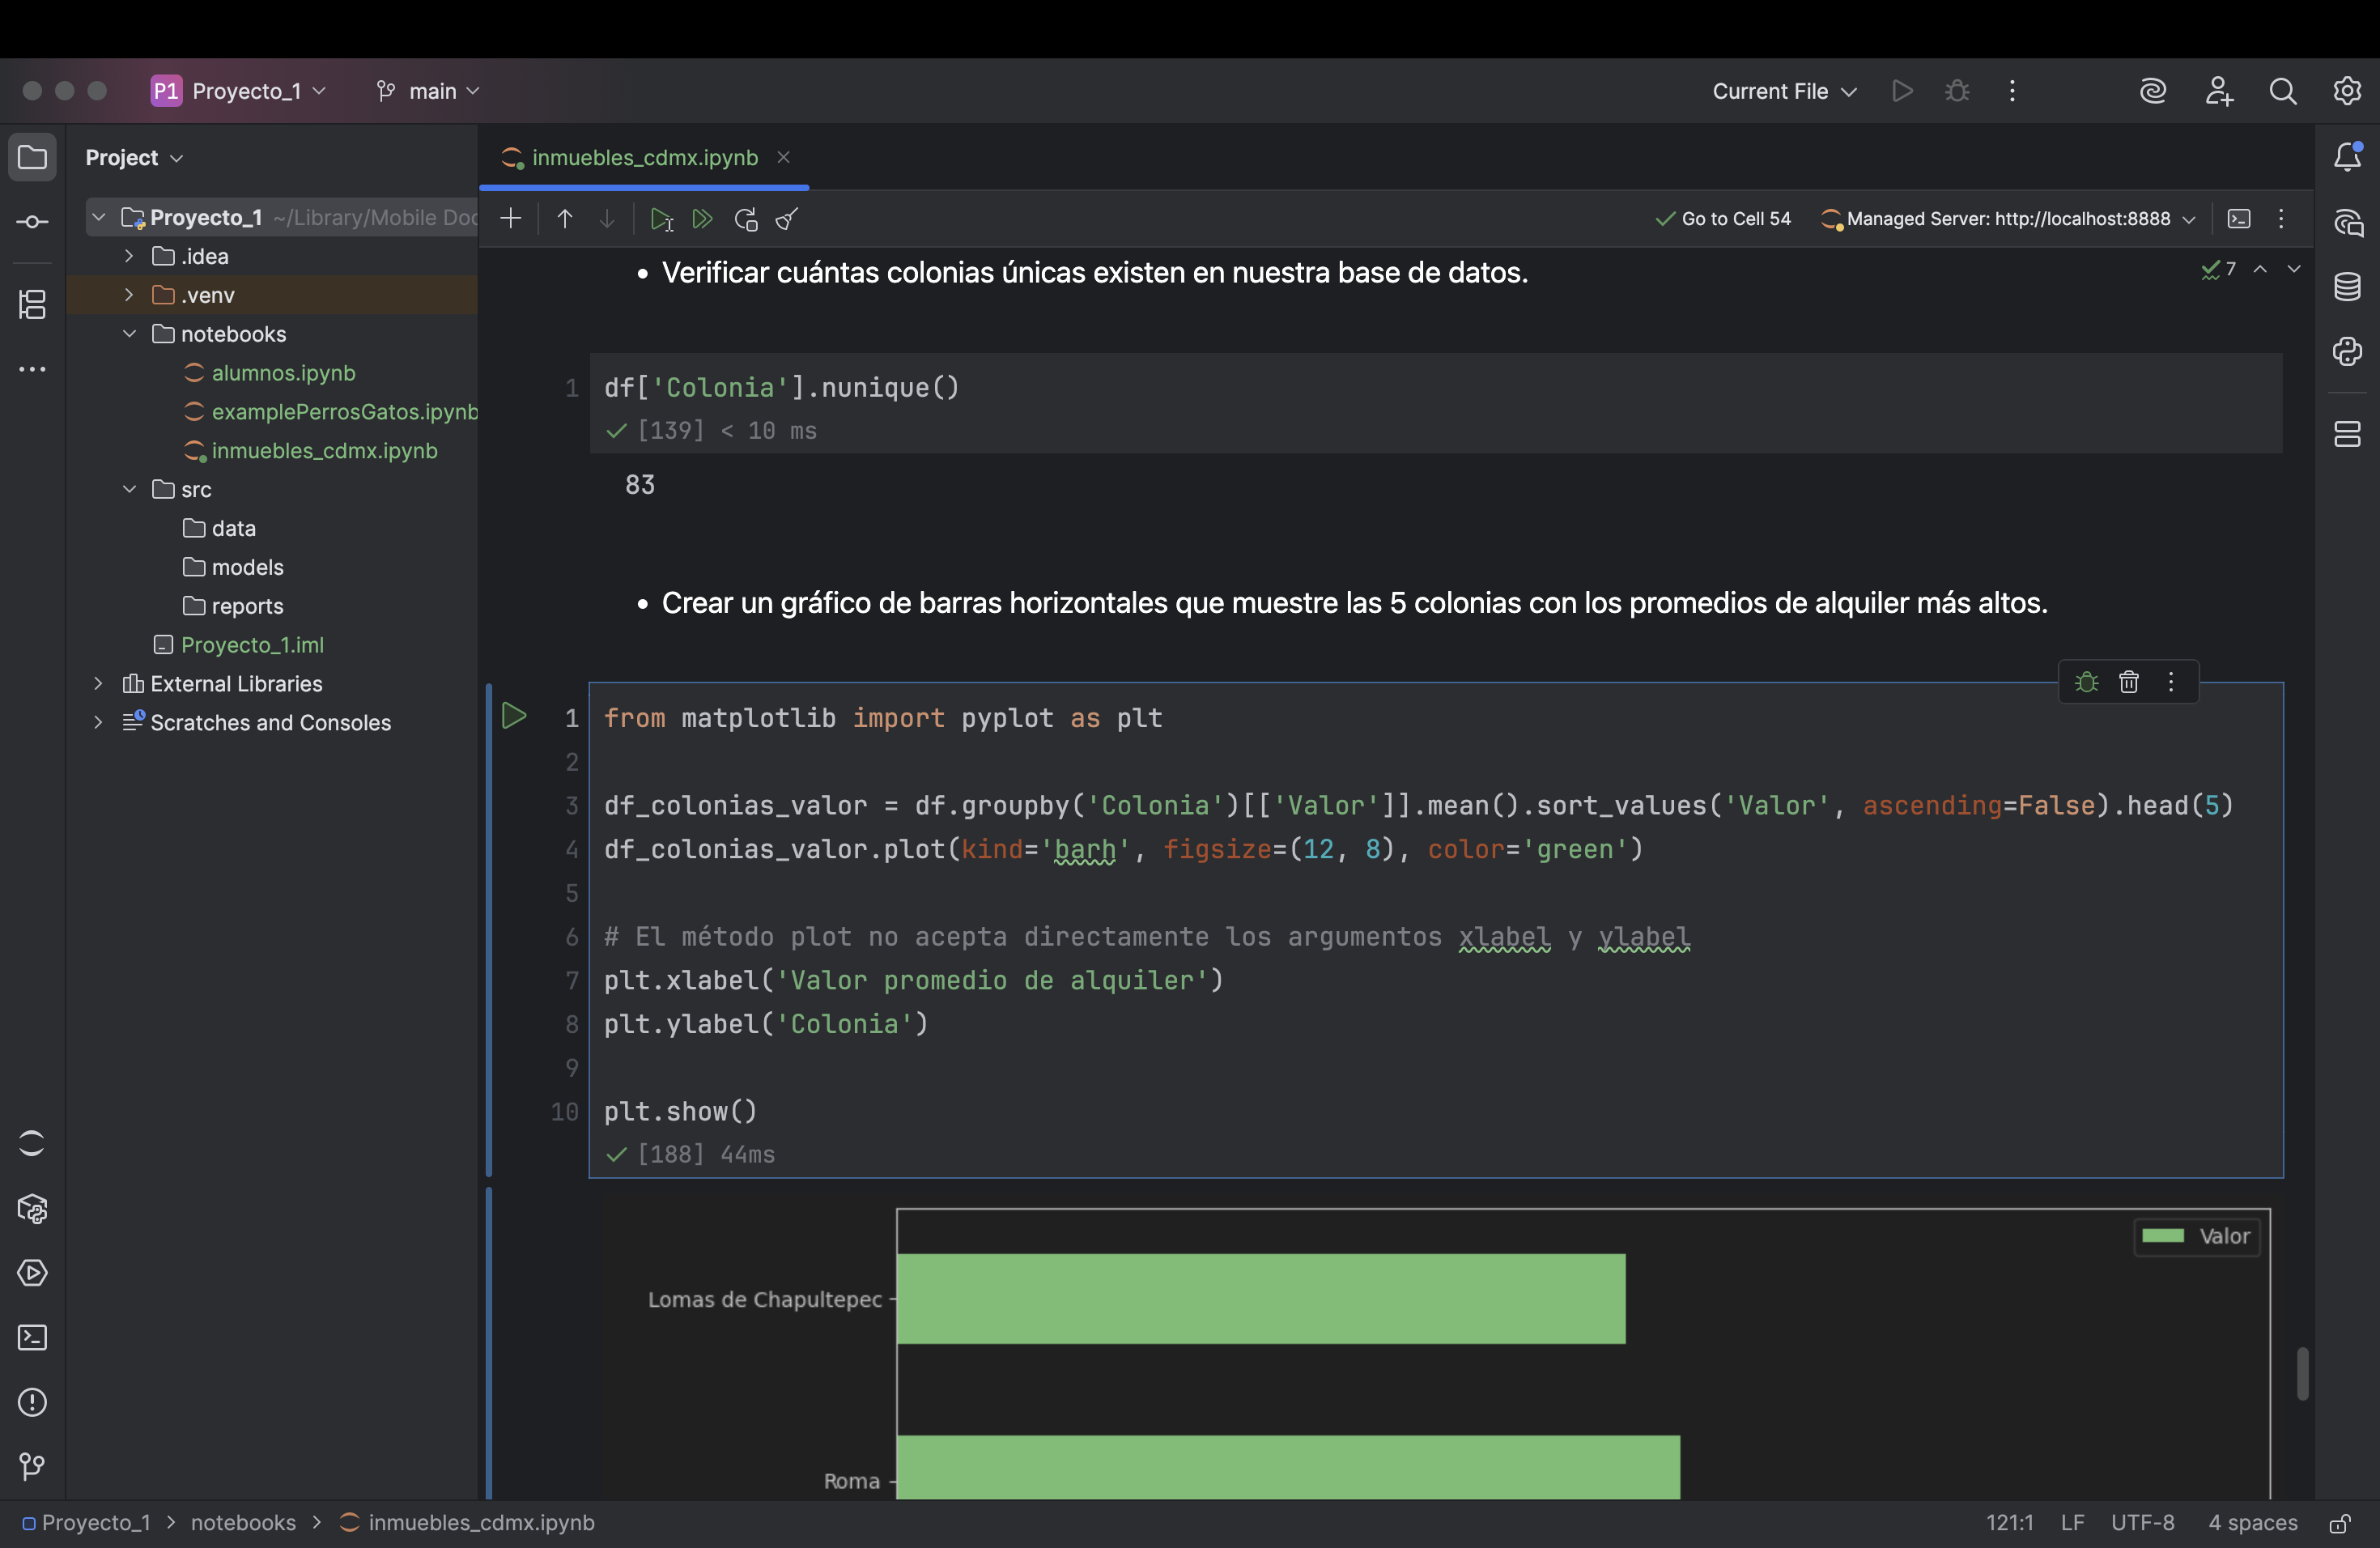The height and width of the screenshot is (1548, 2380).
Task: Open the Terminal tool window
Action: tap(32, 1338)
